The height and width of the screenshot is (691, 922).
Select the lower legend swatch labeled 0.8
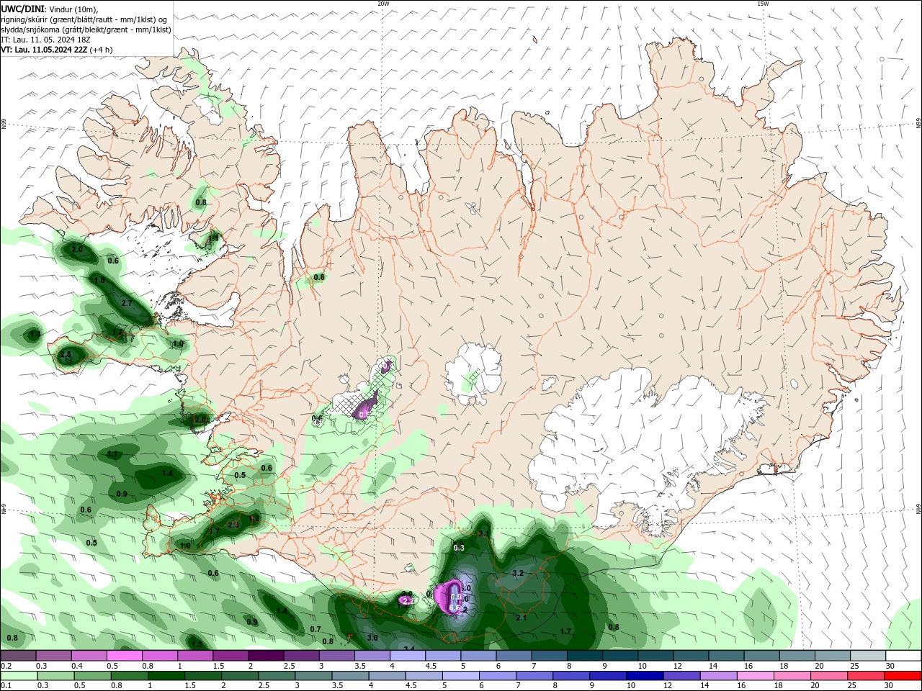tap(128, 676)
